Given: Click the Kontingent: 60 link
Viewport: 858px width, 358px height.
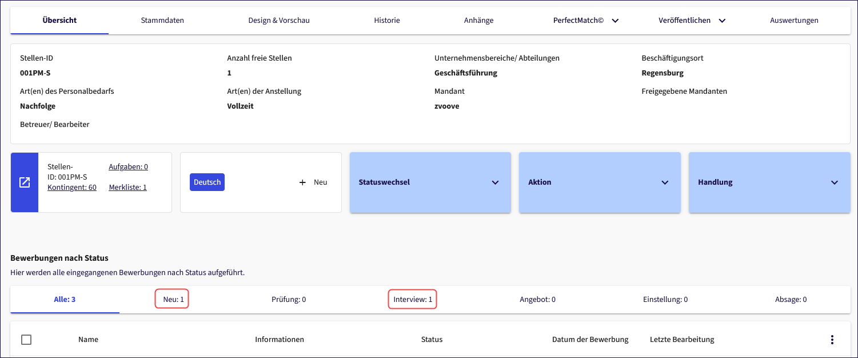Looking at the screenshot, I should tap(72, 188).
